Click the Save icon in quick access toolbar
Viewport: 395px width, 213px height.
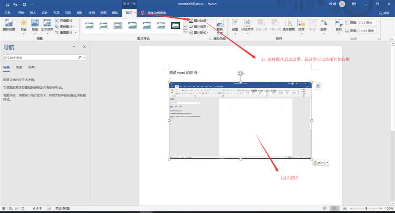(x=7, y=5)
